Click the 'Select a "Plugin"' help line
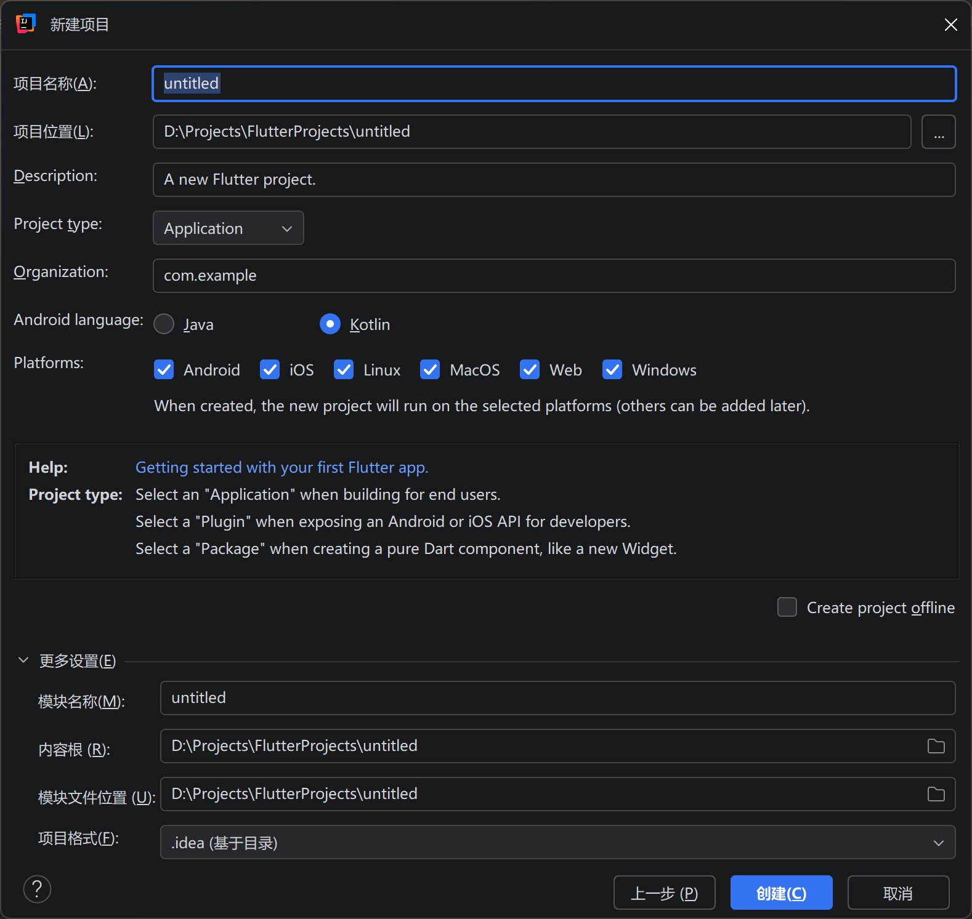This screenshot has height=919, width=972. pyautogui.click(x=383, y=522)
